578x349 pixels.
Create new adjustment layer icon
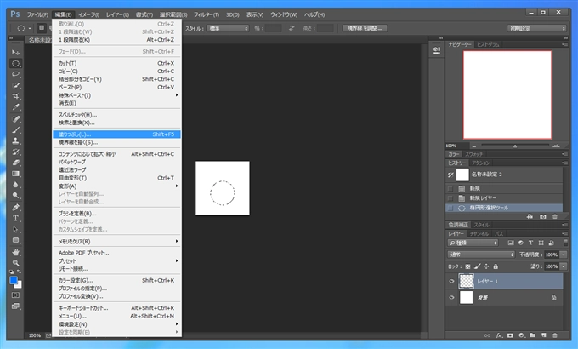point(521,335)
